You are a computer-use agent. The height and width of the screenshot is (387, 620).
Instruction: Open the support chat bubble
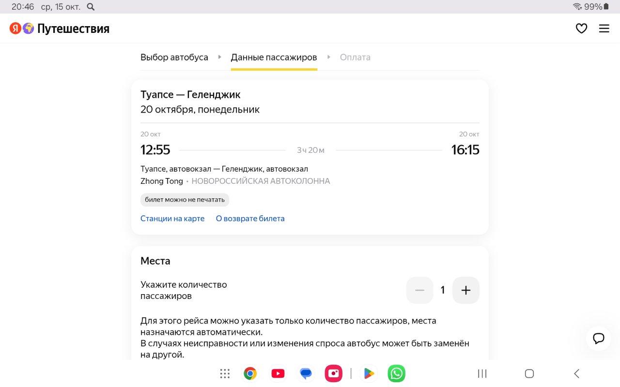pos(598,338)
